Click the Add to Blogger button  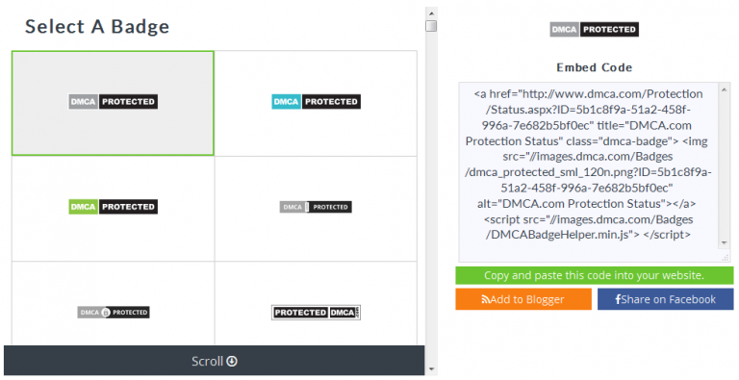[x=523, y=299]
